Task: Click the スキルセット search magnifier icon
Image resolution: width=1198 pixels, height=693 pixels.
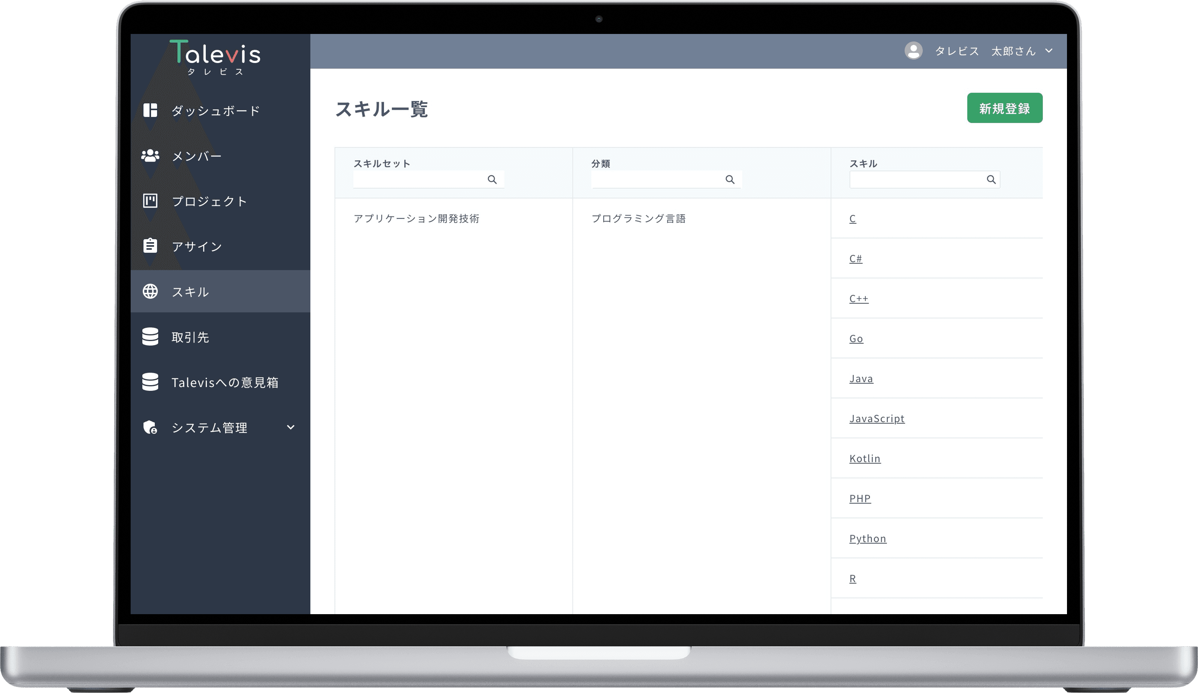Action: [492, 180]
